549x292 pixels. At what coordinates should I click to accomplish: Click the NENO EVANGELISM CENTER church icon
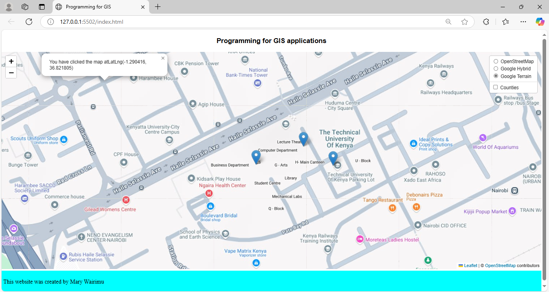pos(81,236)
